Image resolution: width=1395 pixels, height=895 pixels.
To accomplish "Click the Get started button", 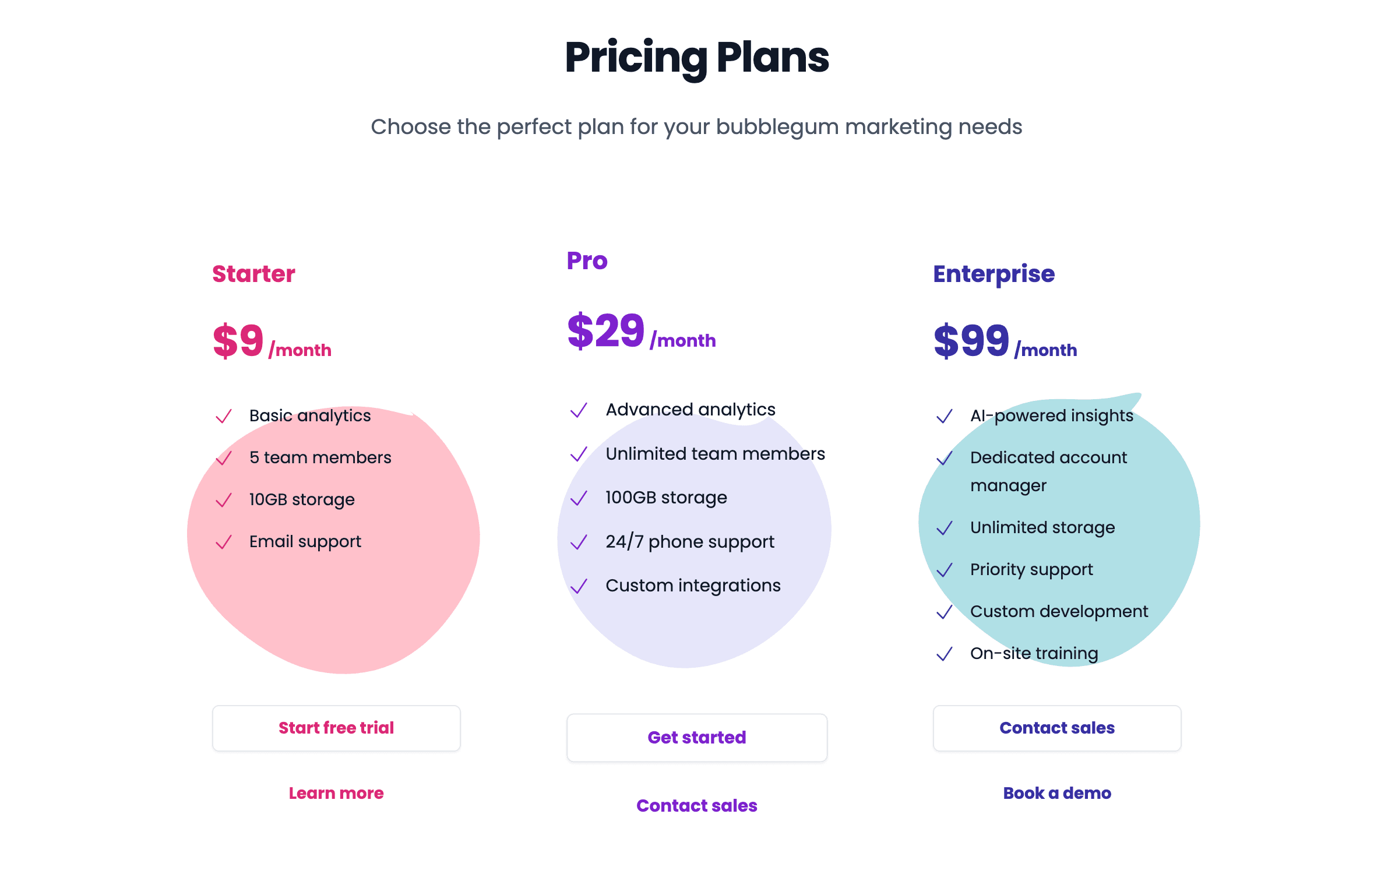I will click(x=697, y=738).
